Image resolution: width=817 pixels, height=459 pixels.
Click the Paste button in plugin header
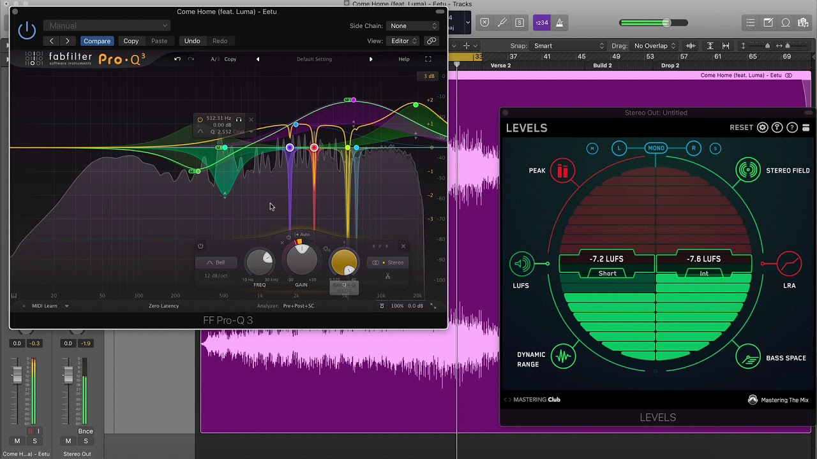coord(159,41)
